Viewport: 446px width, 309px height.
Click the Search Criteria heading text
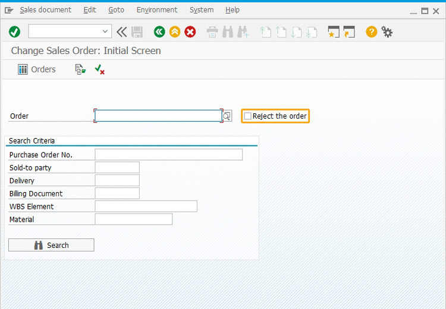[x=32, y=141]
